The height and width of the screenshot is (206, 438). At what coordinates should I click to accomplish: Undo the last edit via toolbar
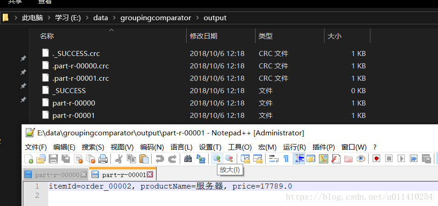click(x=160, y=159)
